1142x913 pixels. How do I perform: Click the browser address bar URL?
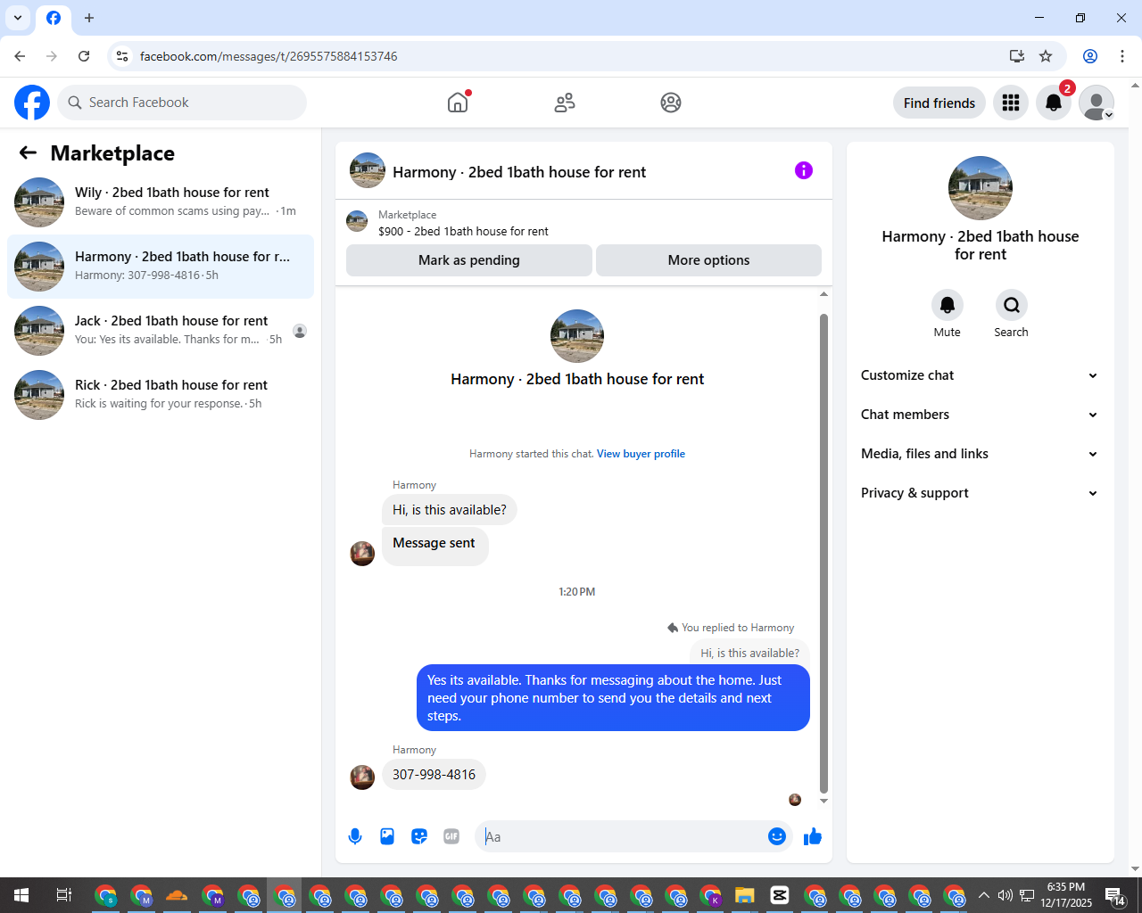click(269, 56)
